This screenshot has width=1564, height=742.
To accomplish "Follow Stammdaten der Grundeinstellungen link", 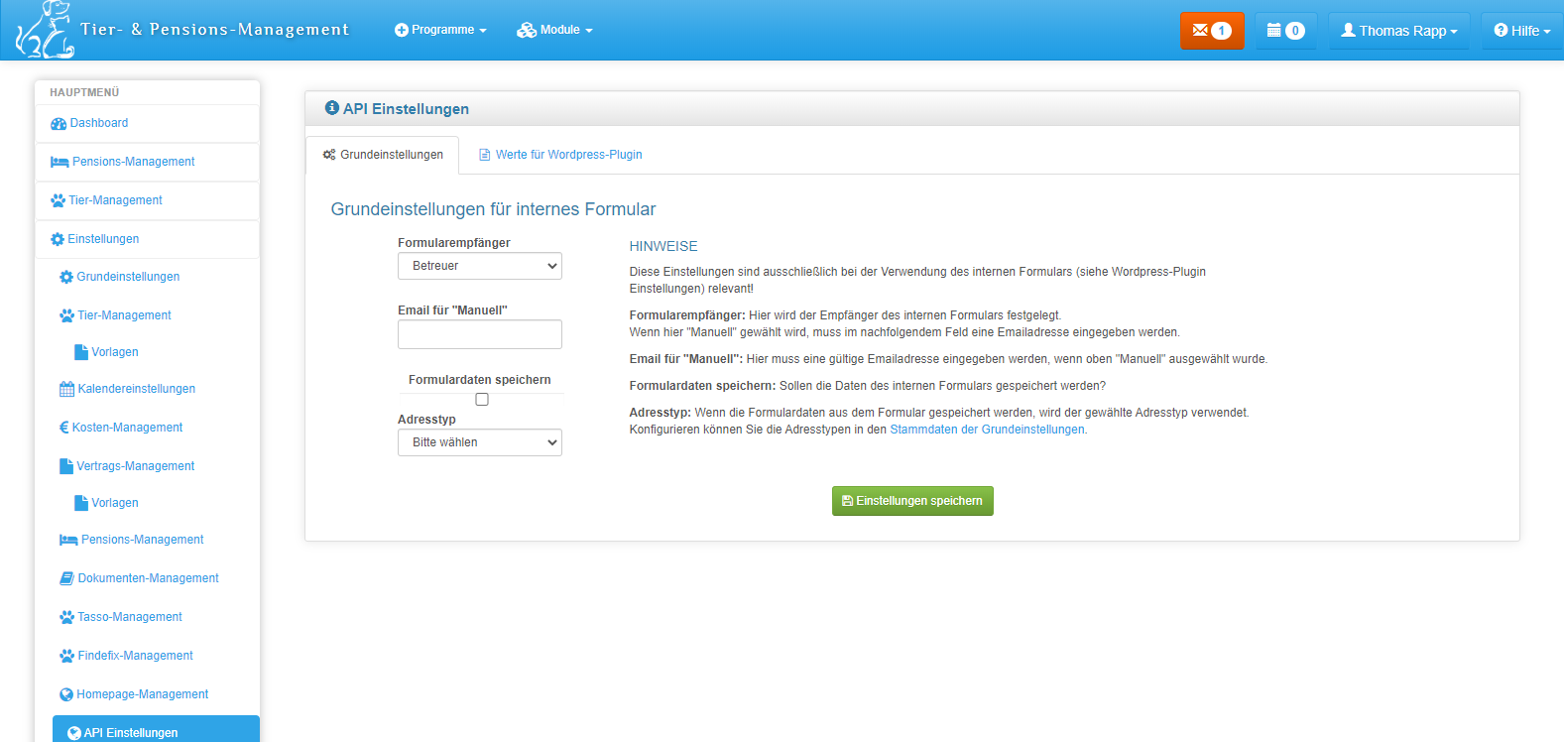I will click(987, 430).
